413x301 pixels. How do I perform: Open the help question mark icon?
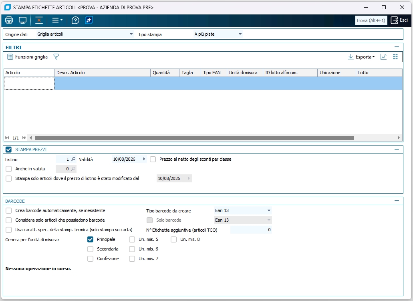tap(75, 20)
